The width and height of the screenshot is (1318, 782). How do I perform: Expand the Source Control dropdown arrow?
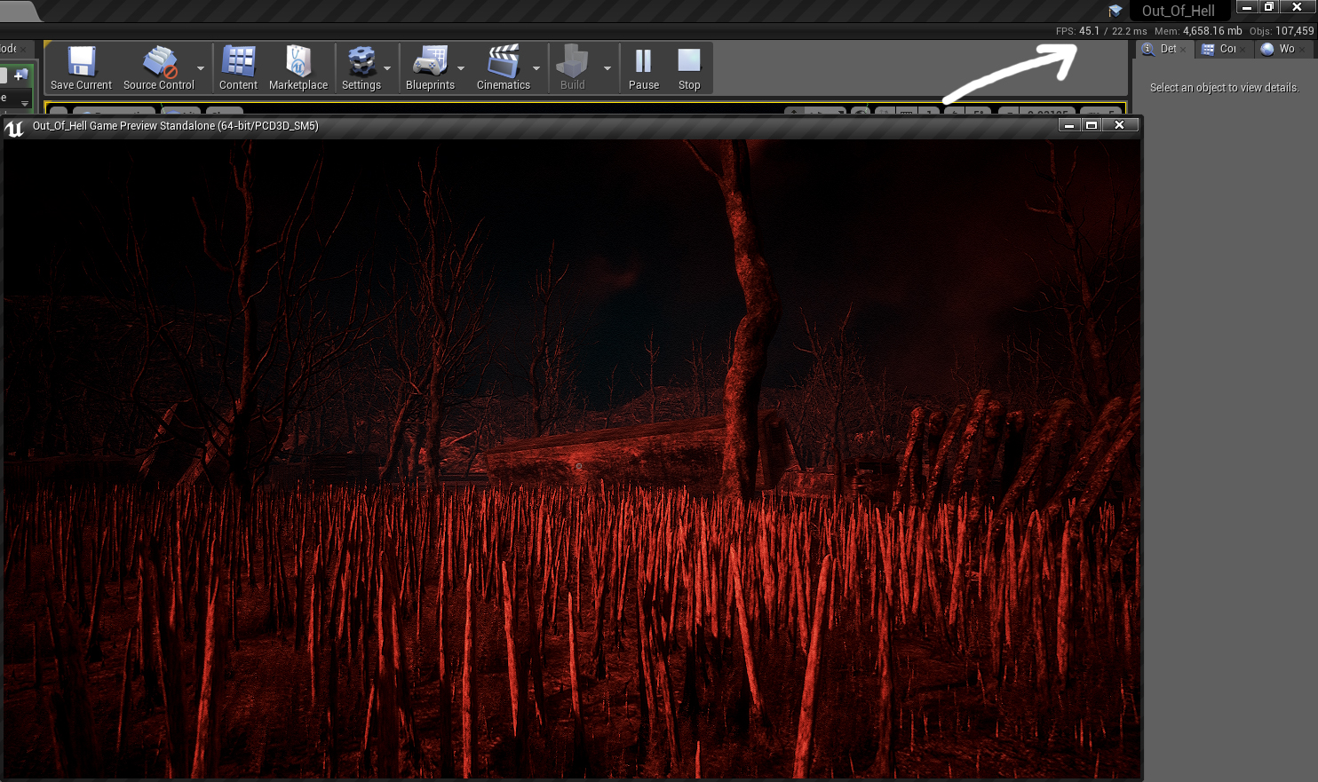201,68
